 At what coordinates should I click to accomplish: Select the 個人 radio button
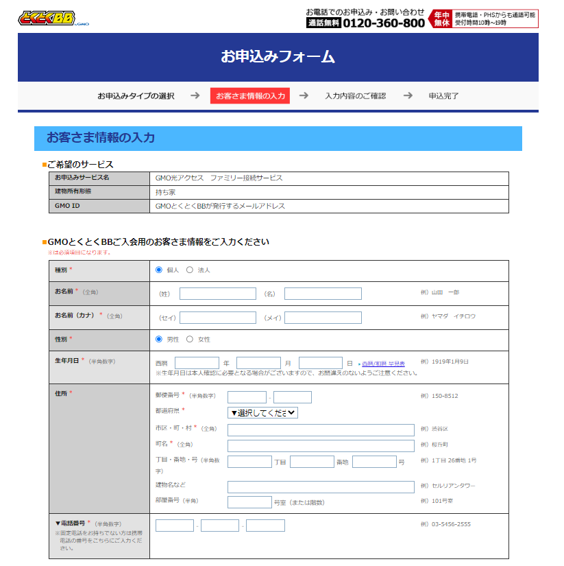(x=159, y=270)
